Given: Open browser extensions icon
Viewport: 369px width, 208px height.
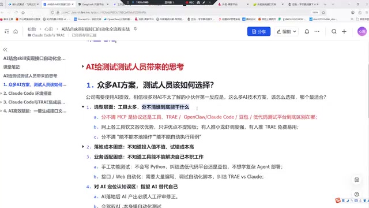Looking at the screenshot, I should (360, 13).
